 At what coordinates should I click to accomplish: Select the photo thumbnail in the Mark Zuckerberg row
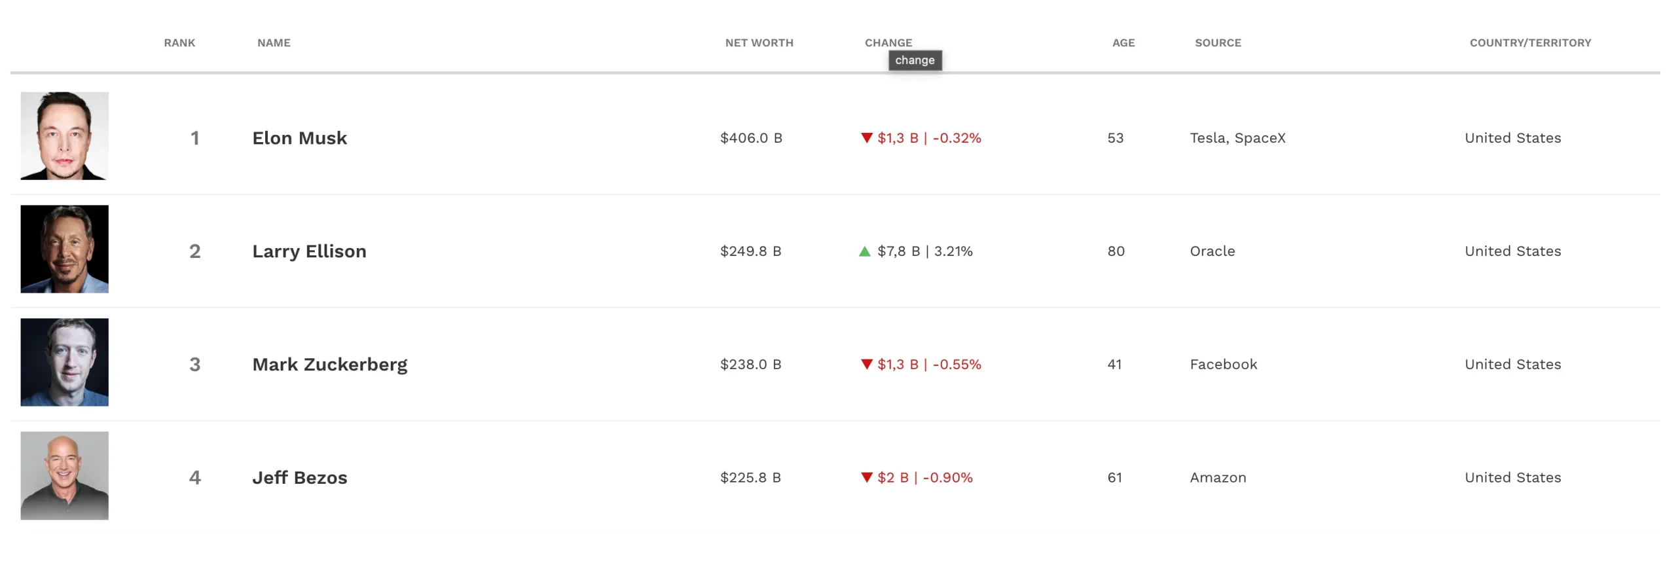(x=64, y=362)
